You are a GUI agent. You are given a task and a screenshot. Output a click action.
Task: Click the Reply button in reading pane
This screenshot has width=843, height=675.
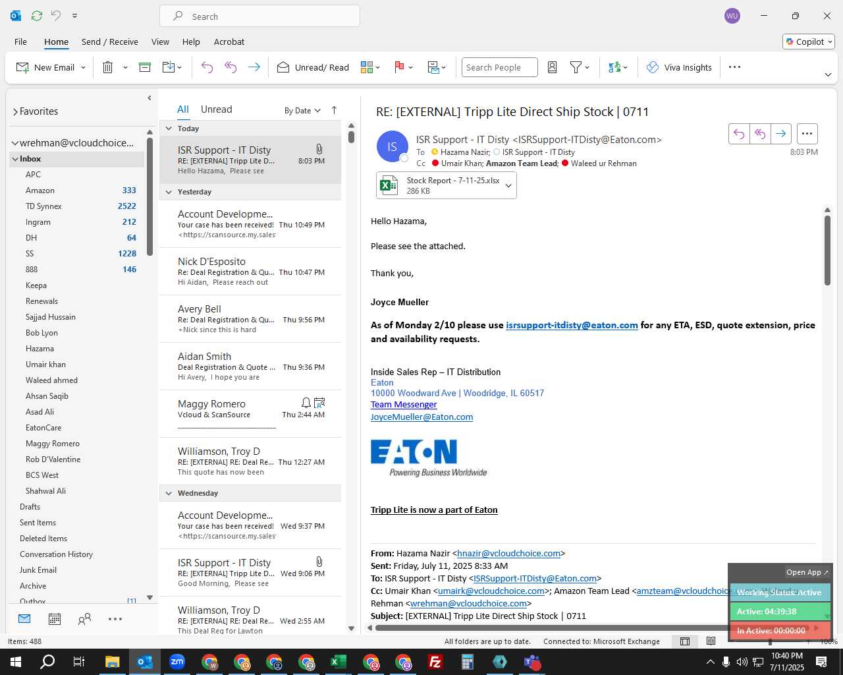tap(739, 134)
